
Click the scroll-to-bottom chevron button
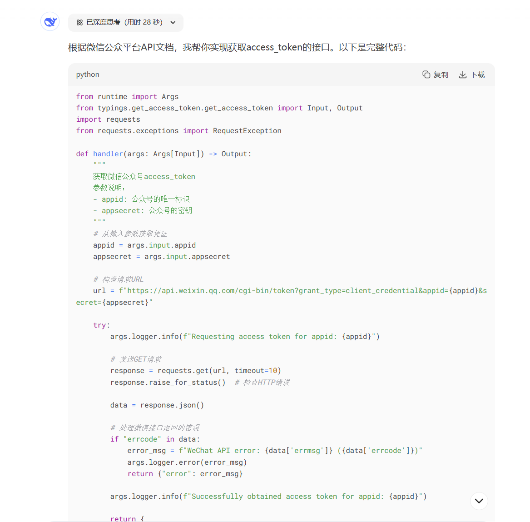pos(479,501)
